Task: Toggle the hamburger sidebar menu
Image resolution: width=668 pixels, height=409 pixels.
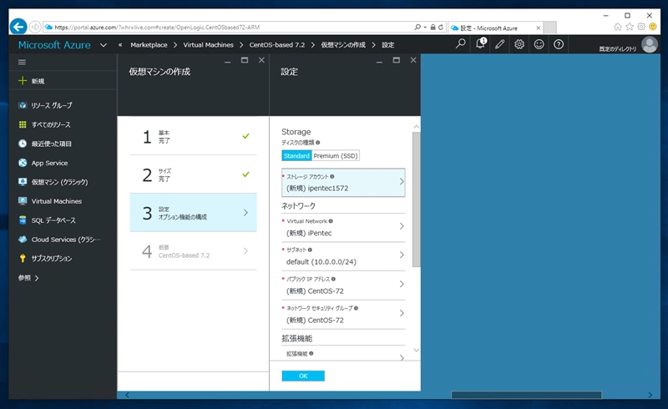Action: coord(23,63)
